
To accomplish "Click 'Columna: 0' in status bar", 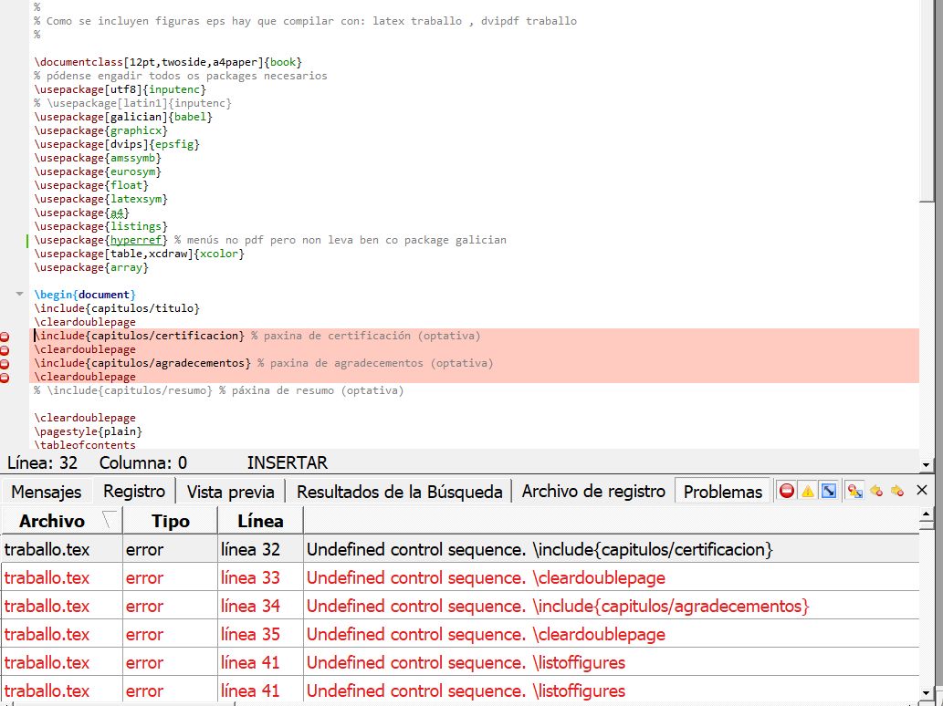I will (143, 462).
